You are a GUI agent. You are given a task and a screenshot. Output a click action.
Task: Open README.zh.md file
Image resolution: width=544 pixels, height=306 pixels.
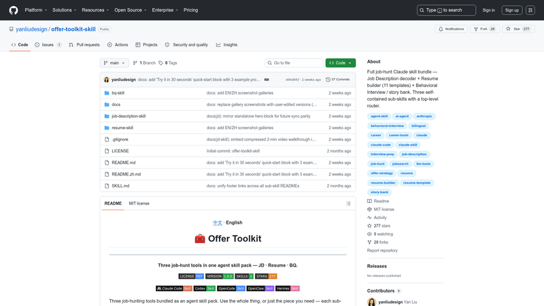pyautogui.click(x=126, y=174)
